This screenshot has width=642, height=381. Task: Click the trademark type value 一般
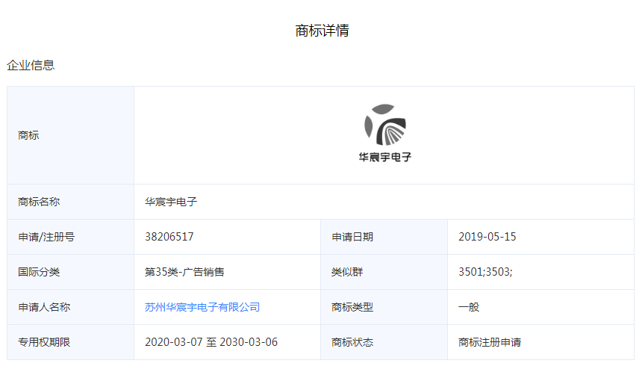[x=469, y=307]
